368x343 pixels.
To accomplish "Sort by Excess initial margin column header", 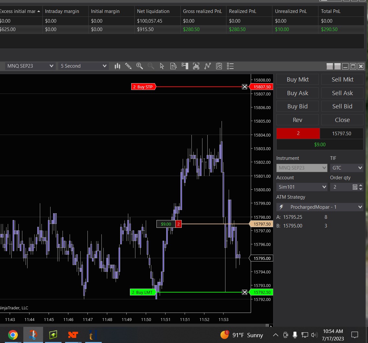I will 19,11.
